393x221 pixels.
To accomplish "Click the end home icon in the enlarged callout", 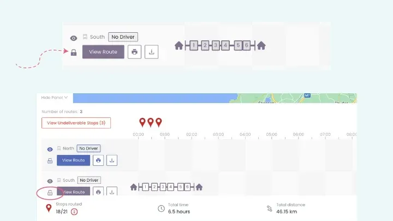I will 261,45.
